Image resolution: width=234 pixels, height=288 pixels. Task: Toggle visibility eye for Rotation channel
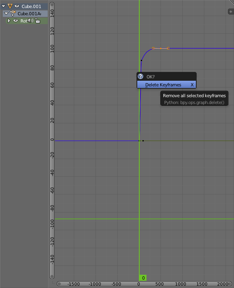pos(16,21)
